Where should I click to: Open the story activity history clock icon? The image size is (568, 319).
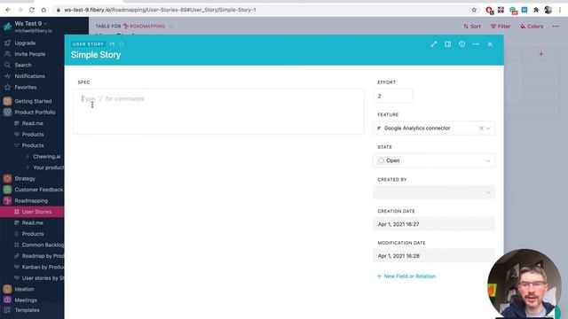pyautogui.click(x=461, y=44)
